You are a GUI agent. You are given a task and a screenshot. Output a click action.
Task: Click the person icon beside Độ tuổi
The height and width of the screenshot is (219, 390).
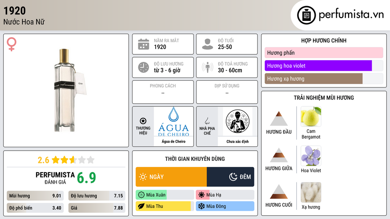208,44
